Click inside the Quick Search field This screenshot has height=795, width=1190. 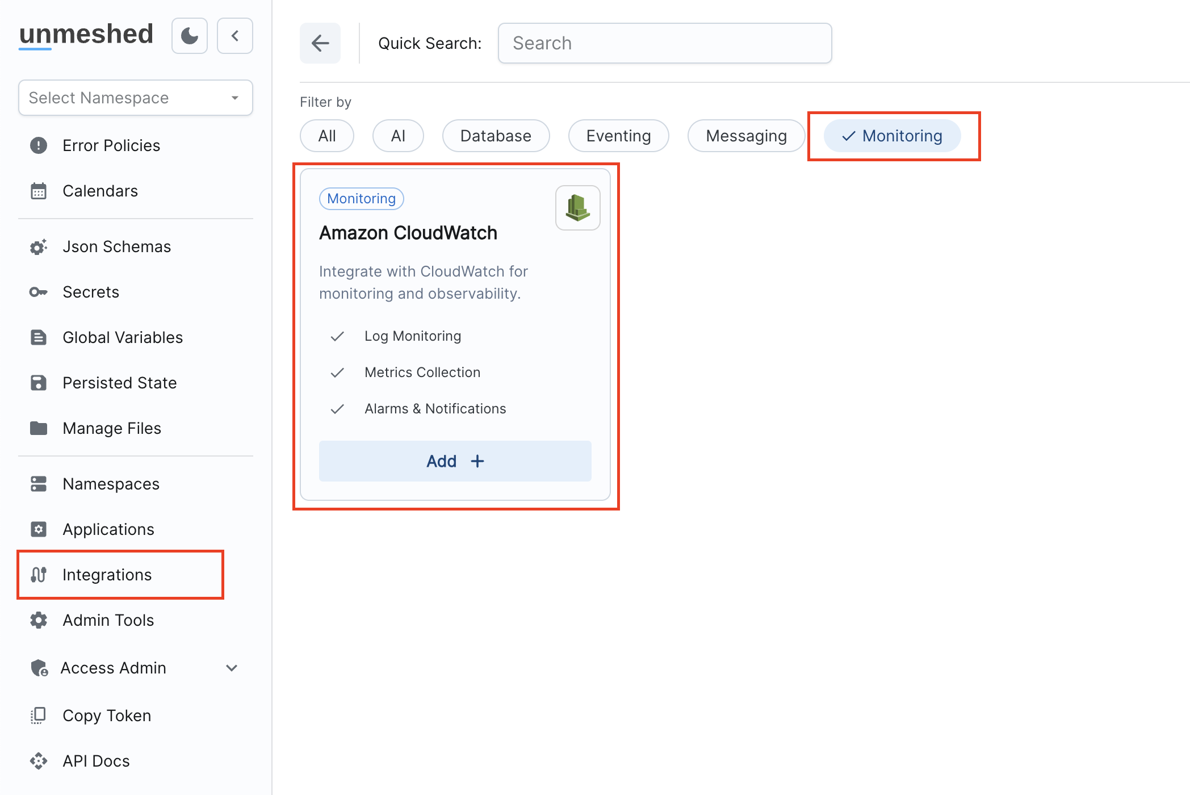[x=664, y=43]
